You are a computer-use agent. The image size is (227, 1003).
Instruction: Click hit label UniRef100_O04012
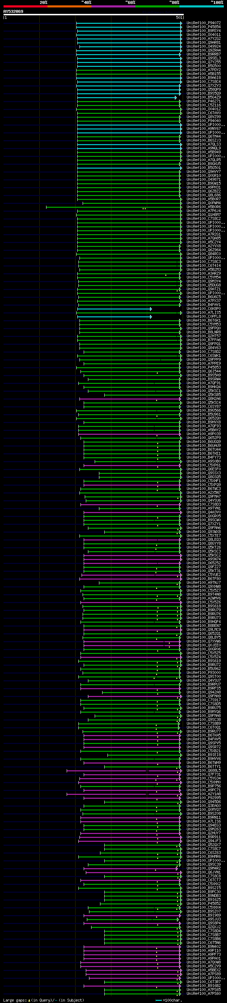point(204,109)
